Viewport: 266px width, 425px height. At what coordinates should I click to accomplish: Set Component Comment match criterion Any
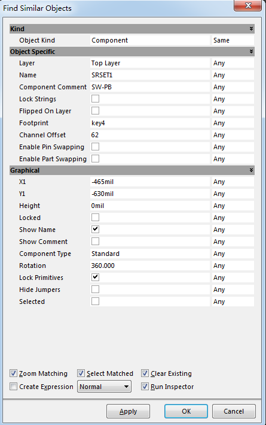[x=233, y=87]
